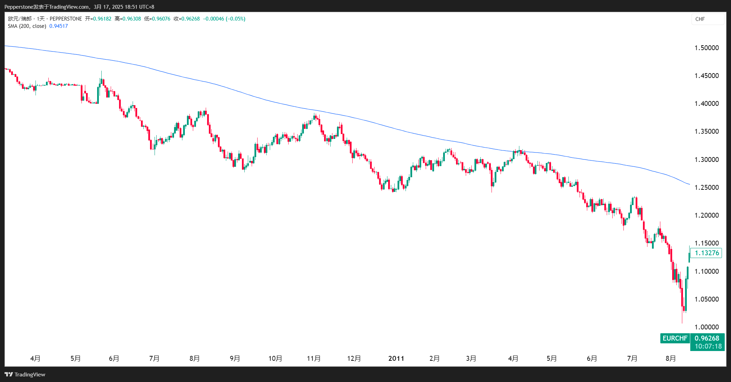Click the SMA value 0.94517
Viewport: 731px width, 382px height.
58,26
